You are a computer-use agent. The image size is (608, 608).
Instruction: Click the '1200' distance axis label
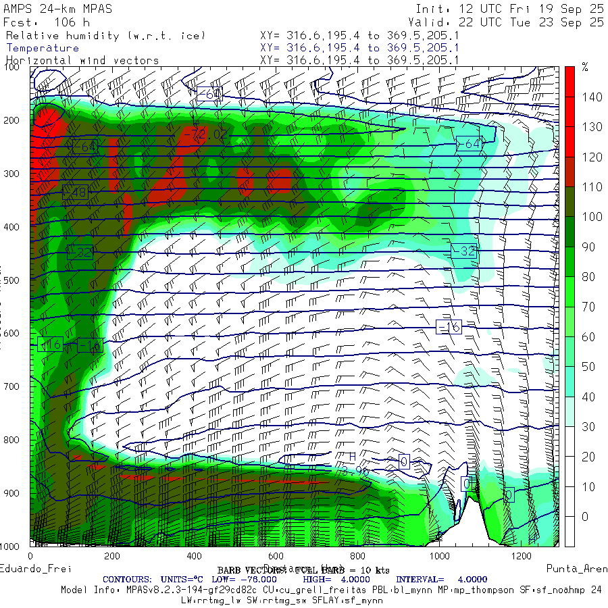click(x=521, y=556)
